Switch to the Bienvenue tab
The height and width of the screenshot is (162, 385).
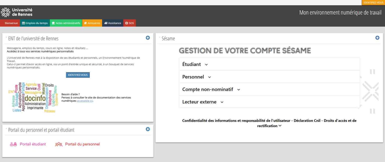click(11, 23)
